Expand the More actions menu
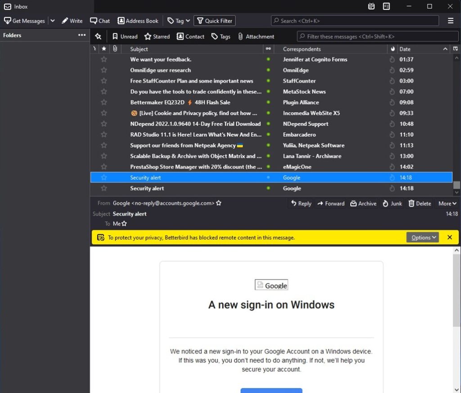461x393 pixels. pyautogui.click(x=447, y=203)
